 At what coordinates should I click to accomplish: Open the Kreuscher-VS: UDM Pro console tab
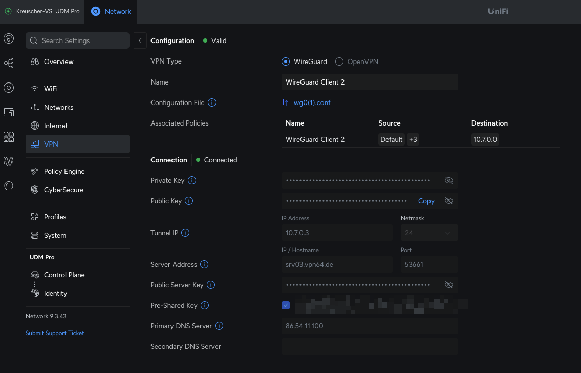point(42,11)
